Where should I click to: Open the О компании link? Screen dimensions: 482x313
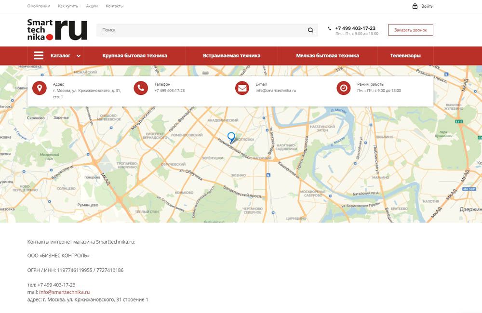pyautogui.click(x=39, y=6)
